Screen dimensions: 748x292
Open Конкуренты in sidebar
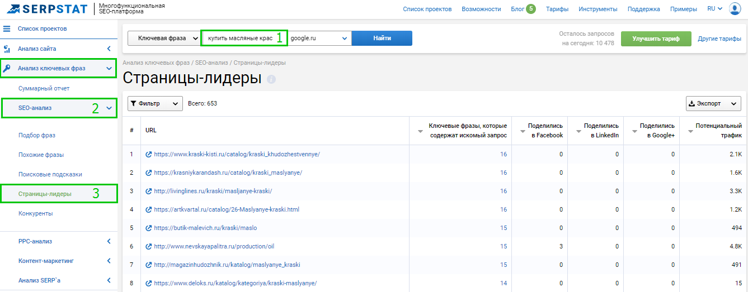(x=36, y=213)
